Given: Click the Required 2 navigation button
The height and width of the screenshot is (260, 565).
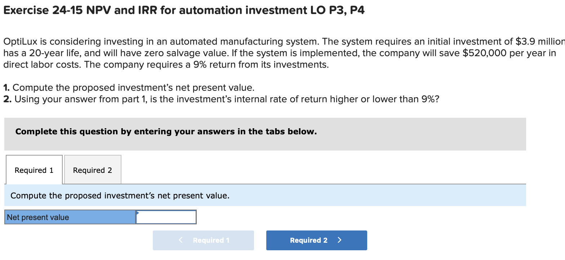Looking at the screenshot, I should 316,240.
